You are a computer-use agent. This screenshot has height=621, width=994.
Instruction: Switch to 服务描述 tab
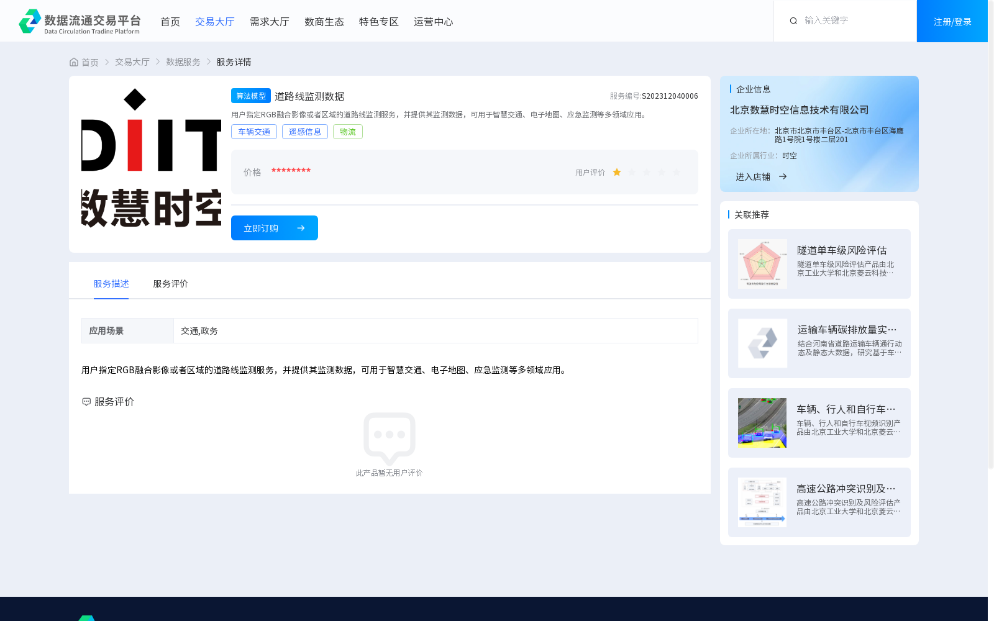pyautogui.click(x=111, y=284)
